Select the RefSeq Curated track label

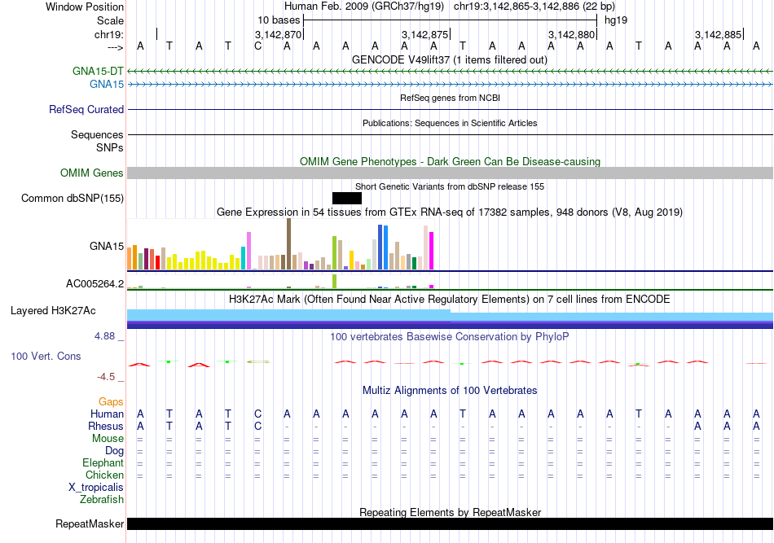point(86,109)
